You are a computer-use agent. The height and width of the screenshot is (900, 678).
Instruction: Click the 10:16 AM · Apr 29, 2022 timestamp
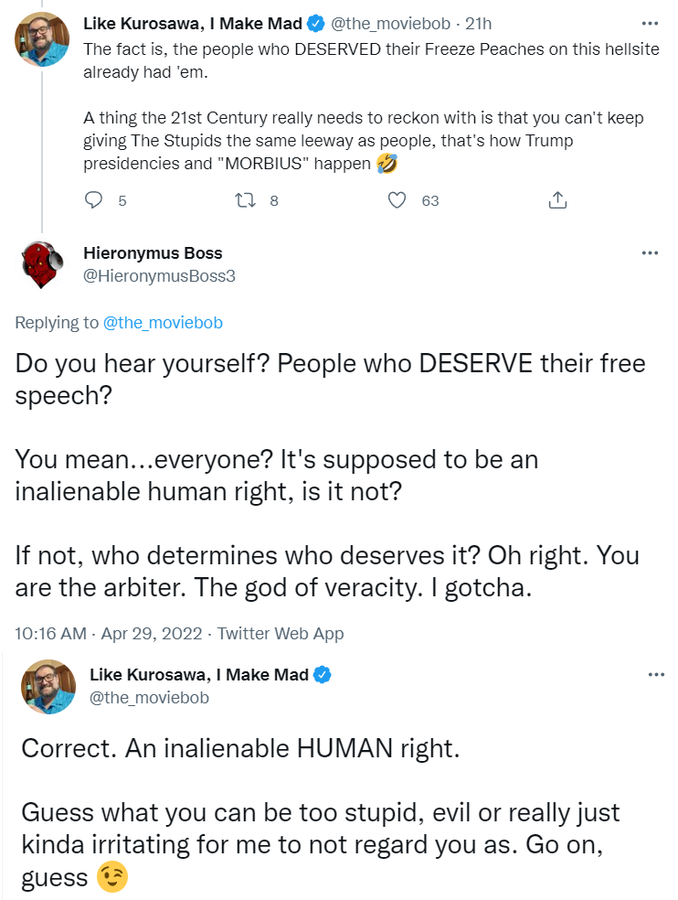(109, 633)
